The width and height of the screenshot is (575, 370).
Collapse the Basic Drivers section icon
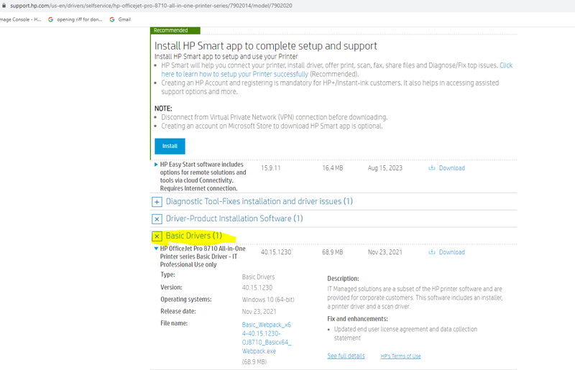157,236
